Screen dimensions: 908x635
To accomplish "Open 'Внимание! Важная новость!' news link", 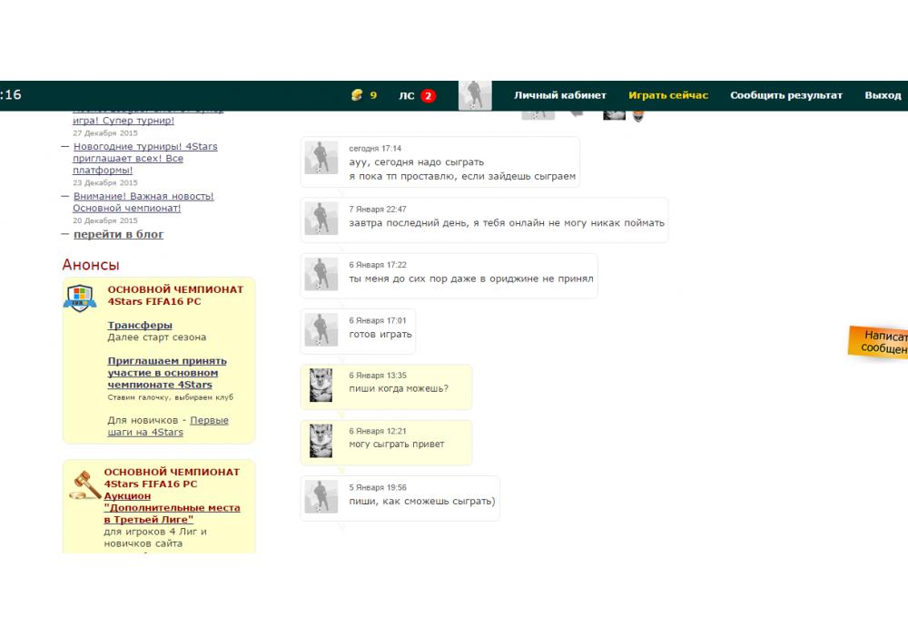I will 143,196.
